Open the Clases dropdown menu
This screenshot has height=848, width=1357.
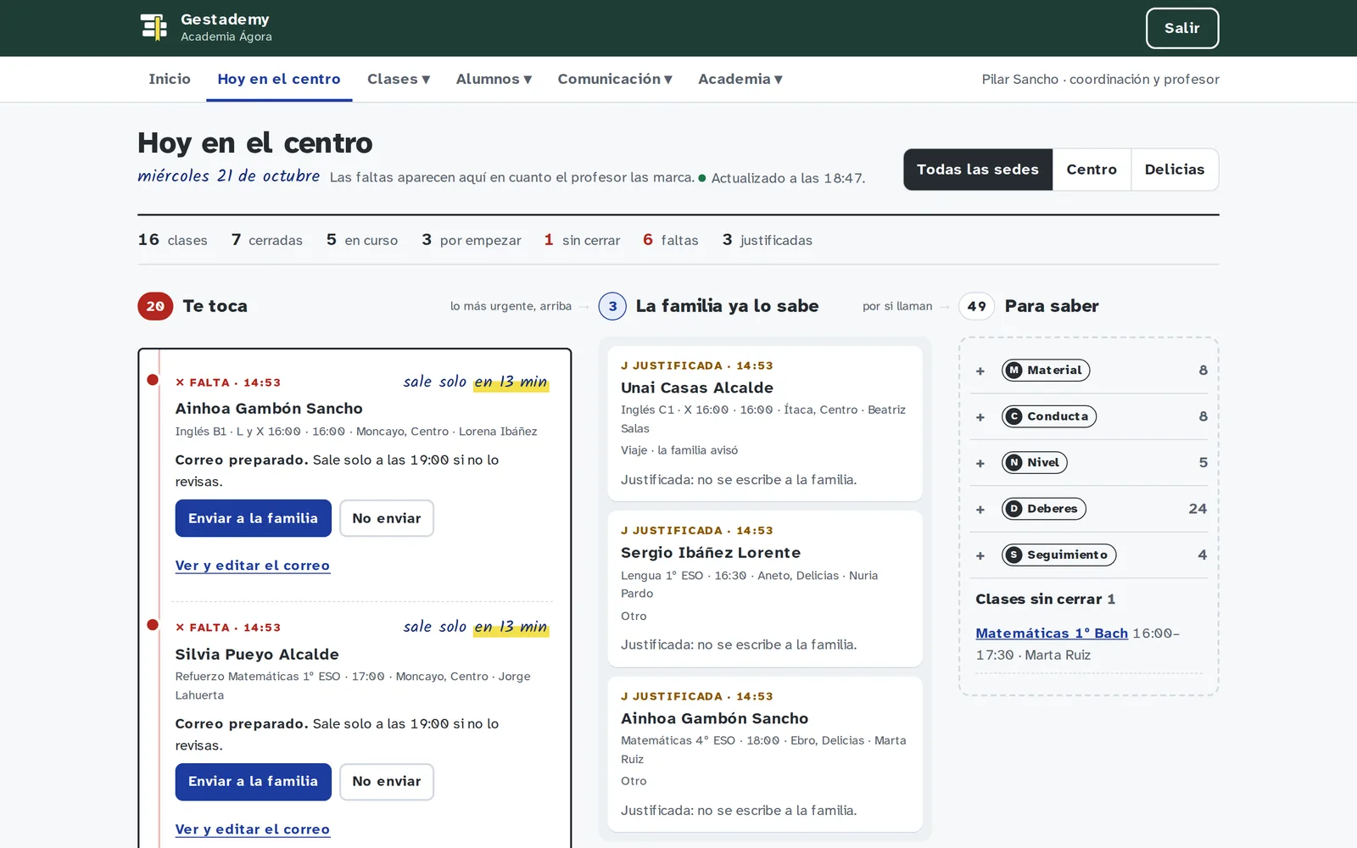coord(399,79)
